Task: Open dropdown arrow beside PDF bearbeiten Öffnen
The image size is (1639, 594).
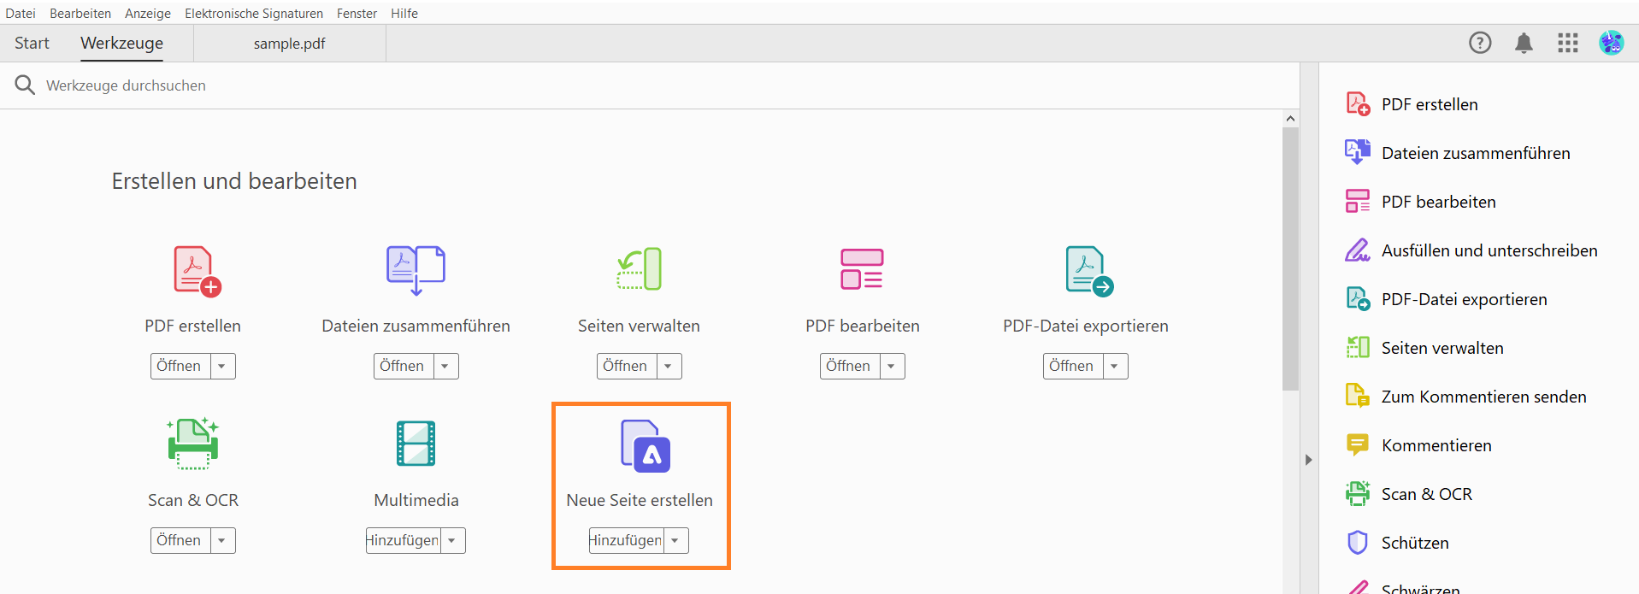Action: 892,366
